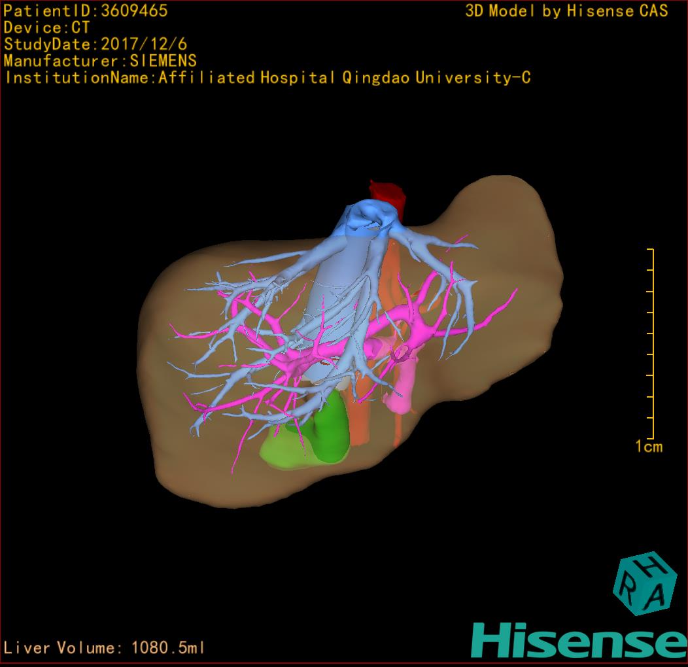
Task: Click the PatientID:3609465 text
Action: [86, 11]
